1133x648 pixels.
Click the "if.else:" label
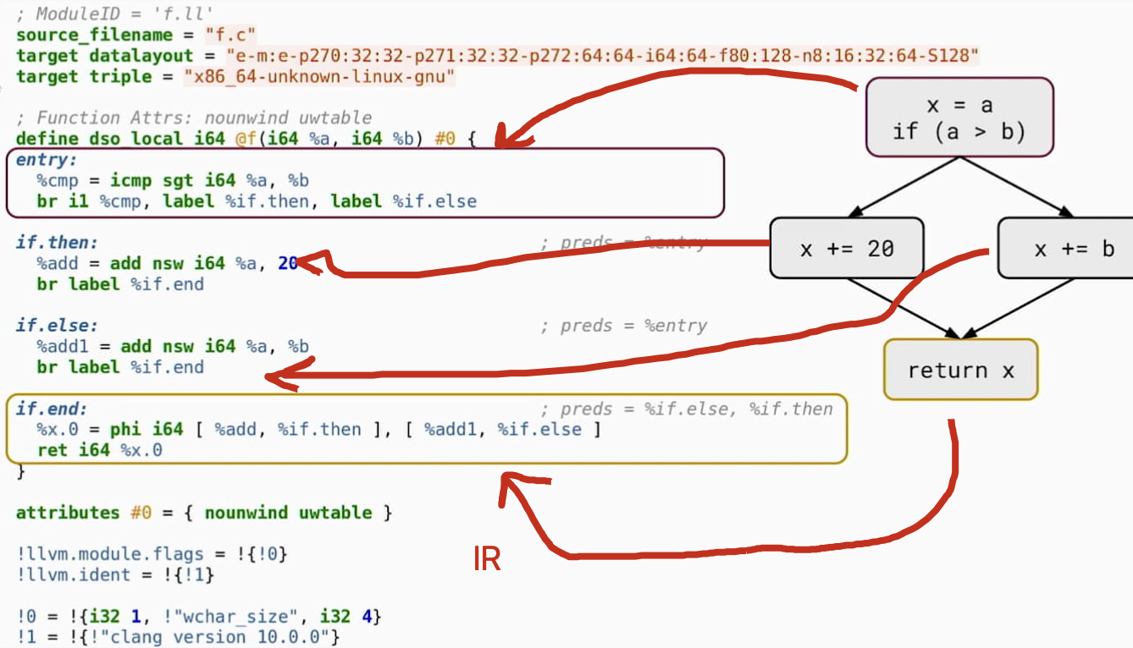tap(57, 325)
